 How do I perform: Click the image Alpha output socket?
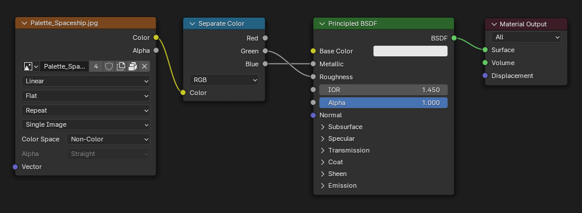coord(156,50)
